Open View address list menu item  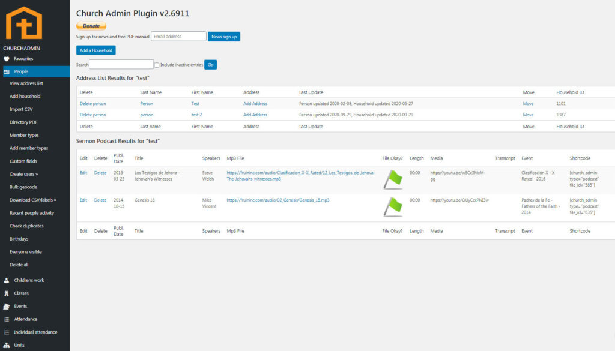(x=26, y=83)
